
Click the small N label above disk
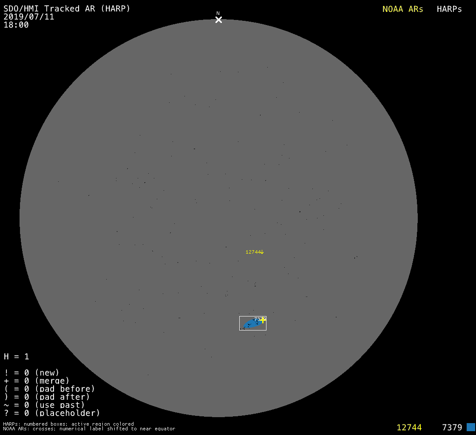[x=218, y=14]
